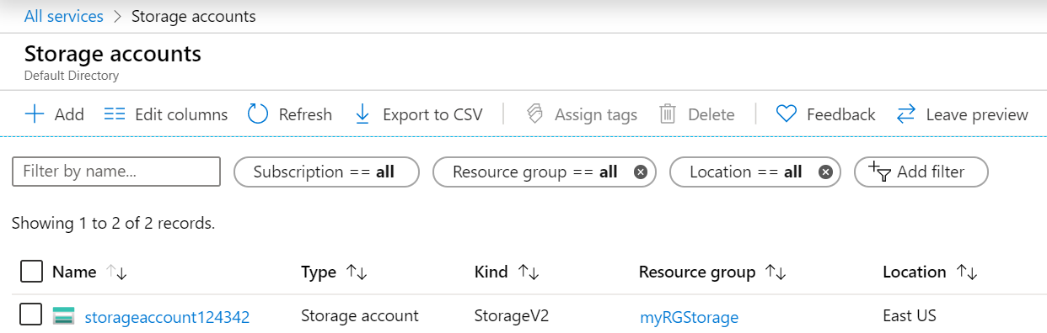Sort by Location column arrows
Image resolution: width=1047 pixels, height=333 pixels.
pos(967,272)
